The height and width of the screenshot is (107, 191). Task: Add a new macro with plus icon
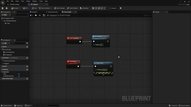tap(27, 67)
